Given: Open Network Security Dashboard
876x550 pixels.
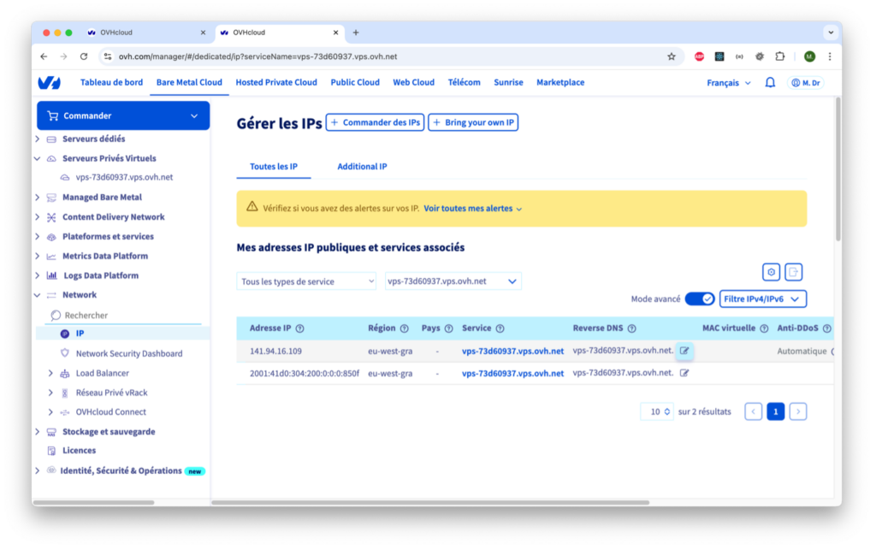Looking at the screenshot, I should (129, 353).
